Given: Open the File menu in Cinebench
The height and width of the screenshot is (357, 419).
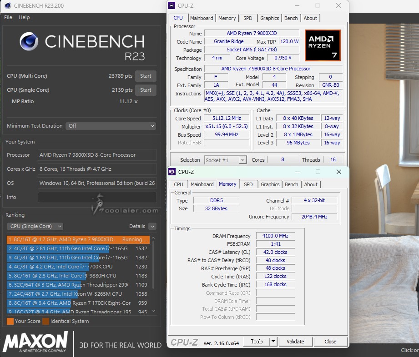Looking at the screenshot, I should [8, 17].
